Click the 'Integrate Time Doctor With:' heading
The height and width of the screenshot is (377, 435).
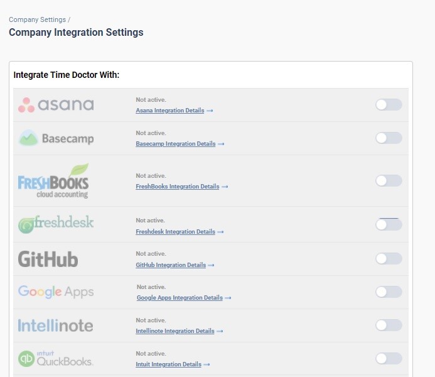(x=67, y=75)
